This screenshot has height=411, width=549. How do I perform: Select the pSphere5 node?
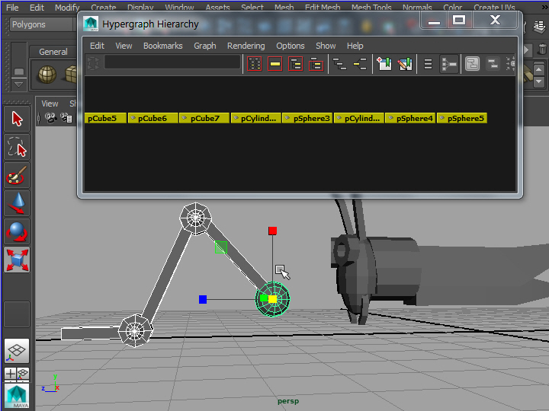tap(462, 118)
